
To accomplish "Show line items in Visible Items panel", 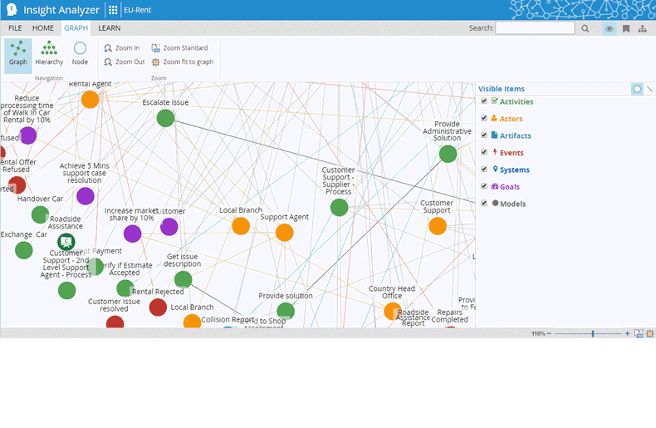I will pos(649,89).
